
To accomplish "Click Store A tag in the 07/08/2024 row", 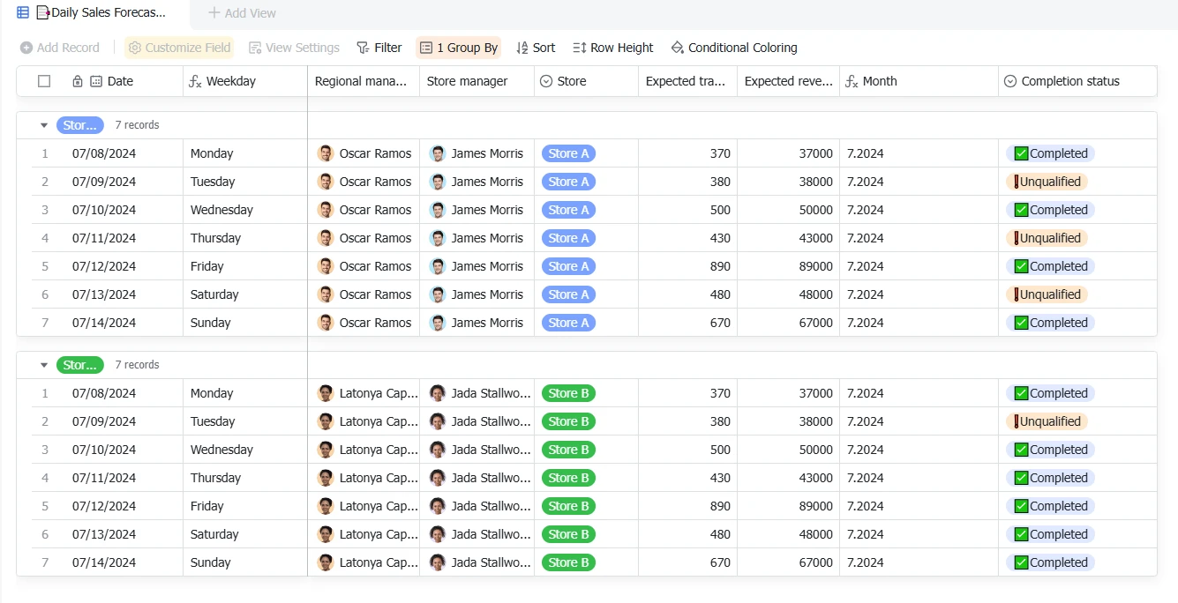I will pyautogui.click(x=568, y=153).
